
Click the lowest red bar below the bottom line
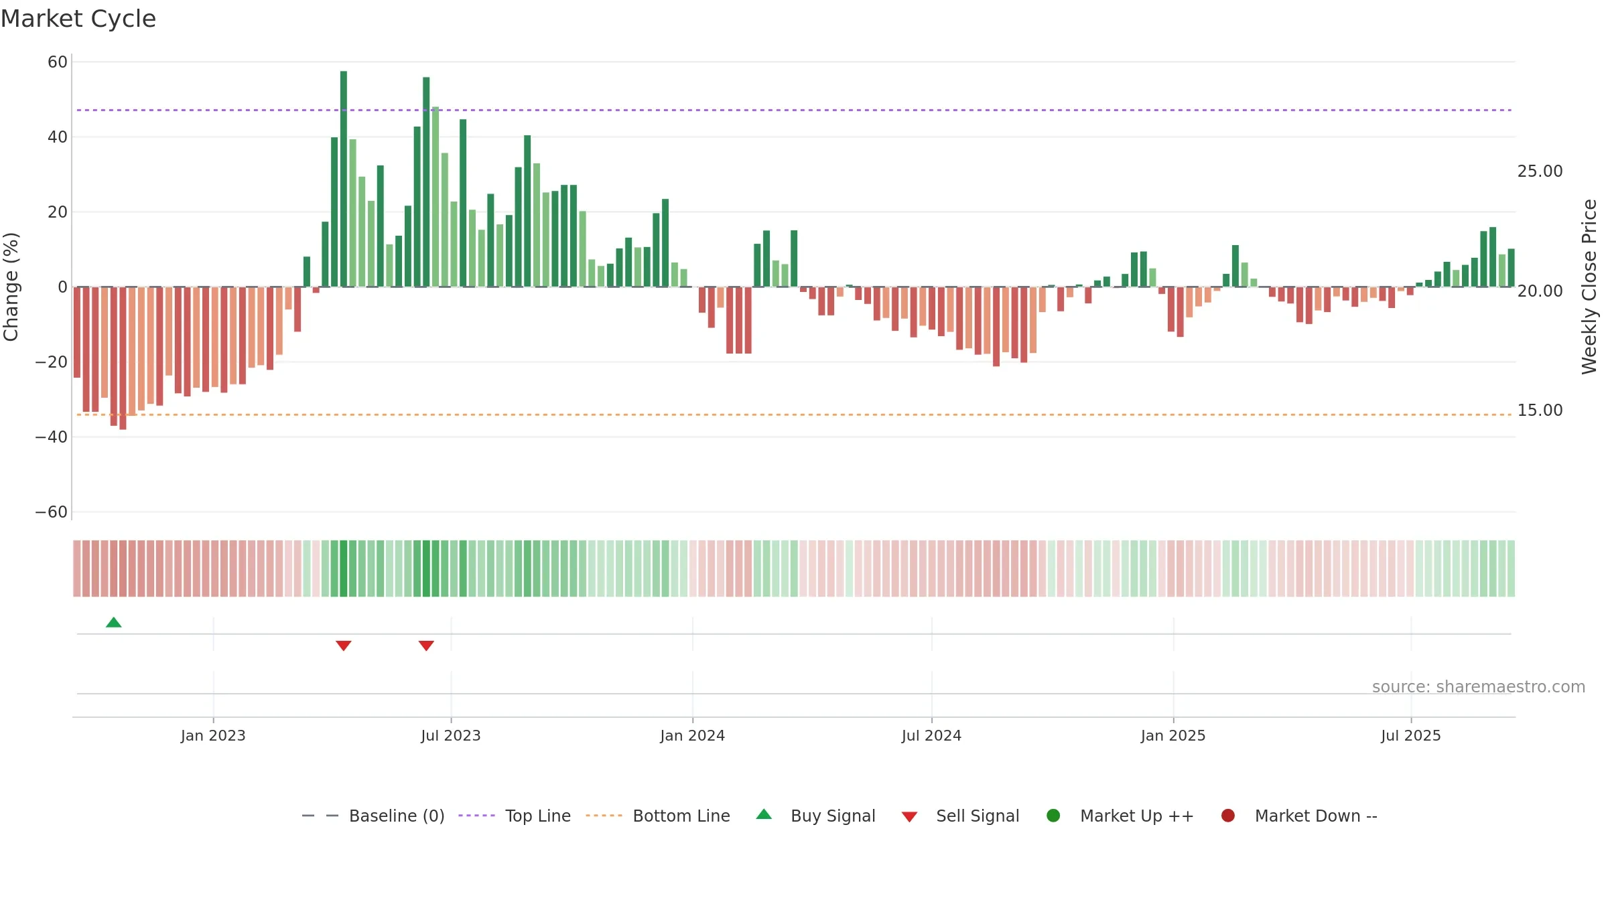tap(123, 358)
